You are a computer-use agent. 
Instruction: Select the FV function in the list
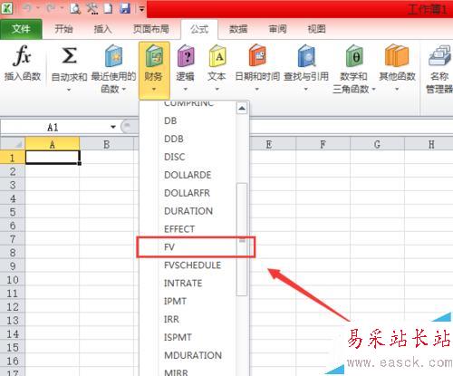188,247
